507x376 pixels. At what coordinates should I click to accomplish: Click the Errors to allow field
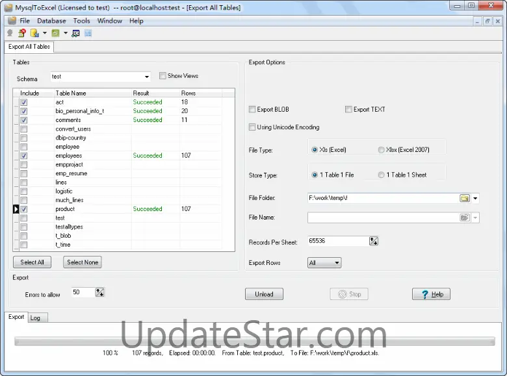[83, 292]
